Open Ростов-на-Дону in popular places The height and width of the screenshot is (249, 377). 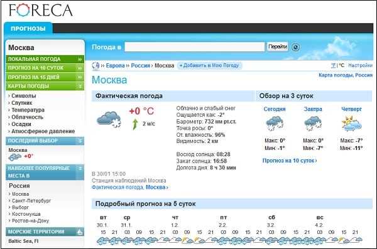(30, 221)
